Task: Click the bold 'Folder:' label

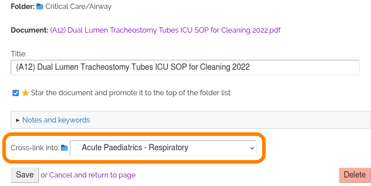Action: pos(22,7)
